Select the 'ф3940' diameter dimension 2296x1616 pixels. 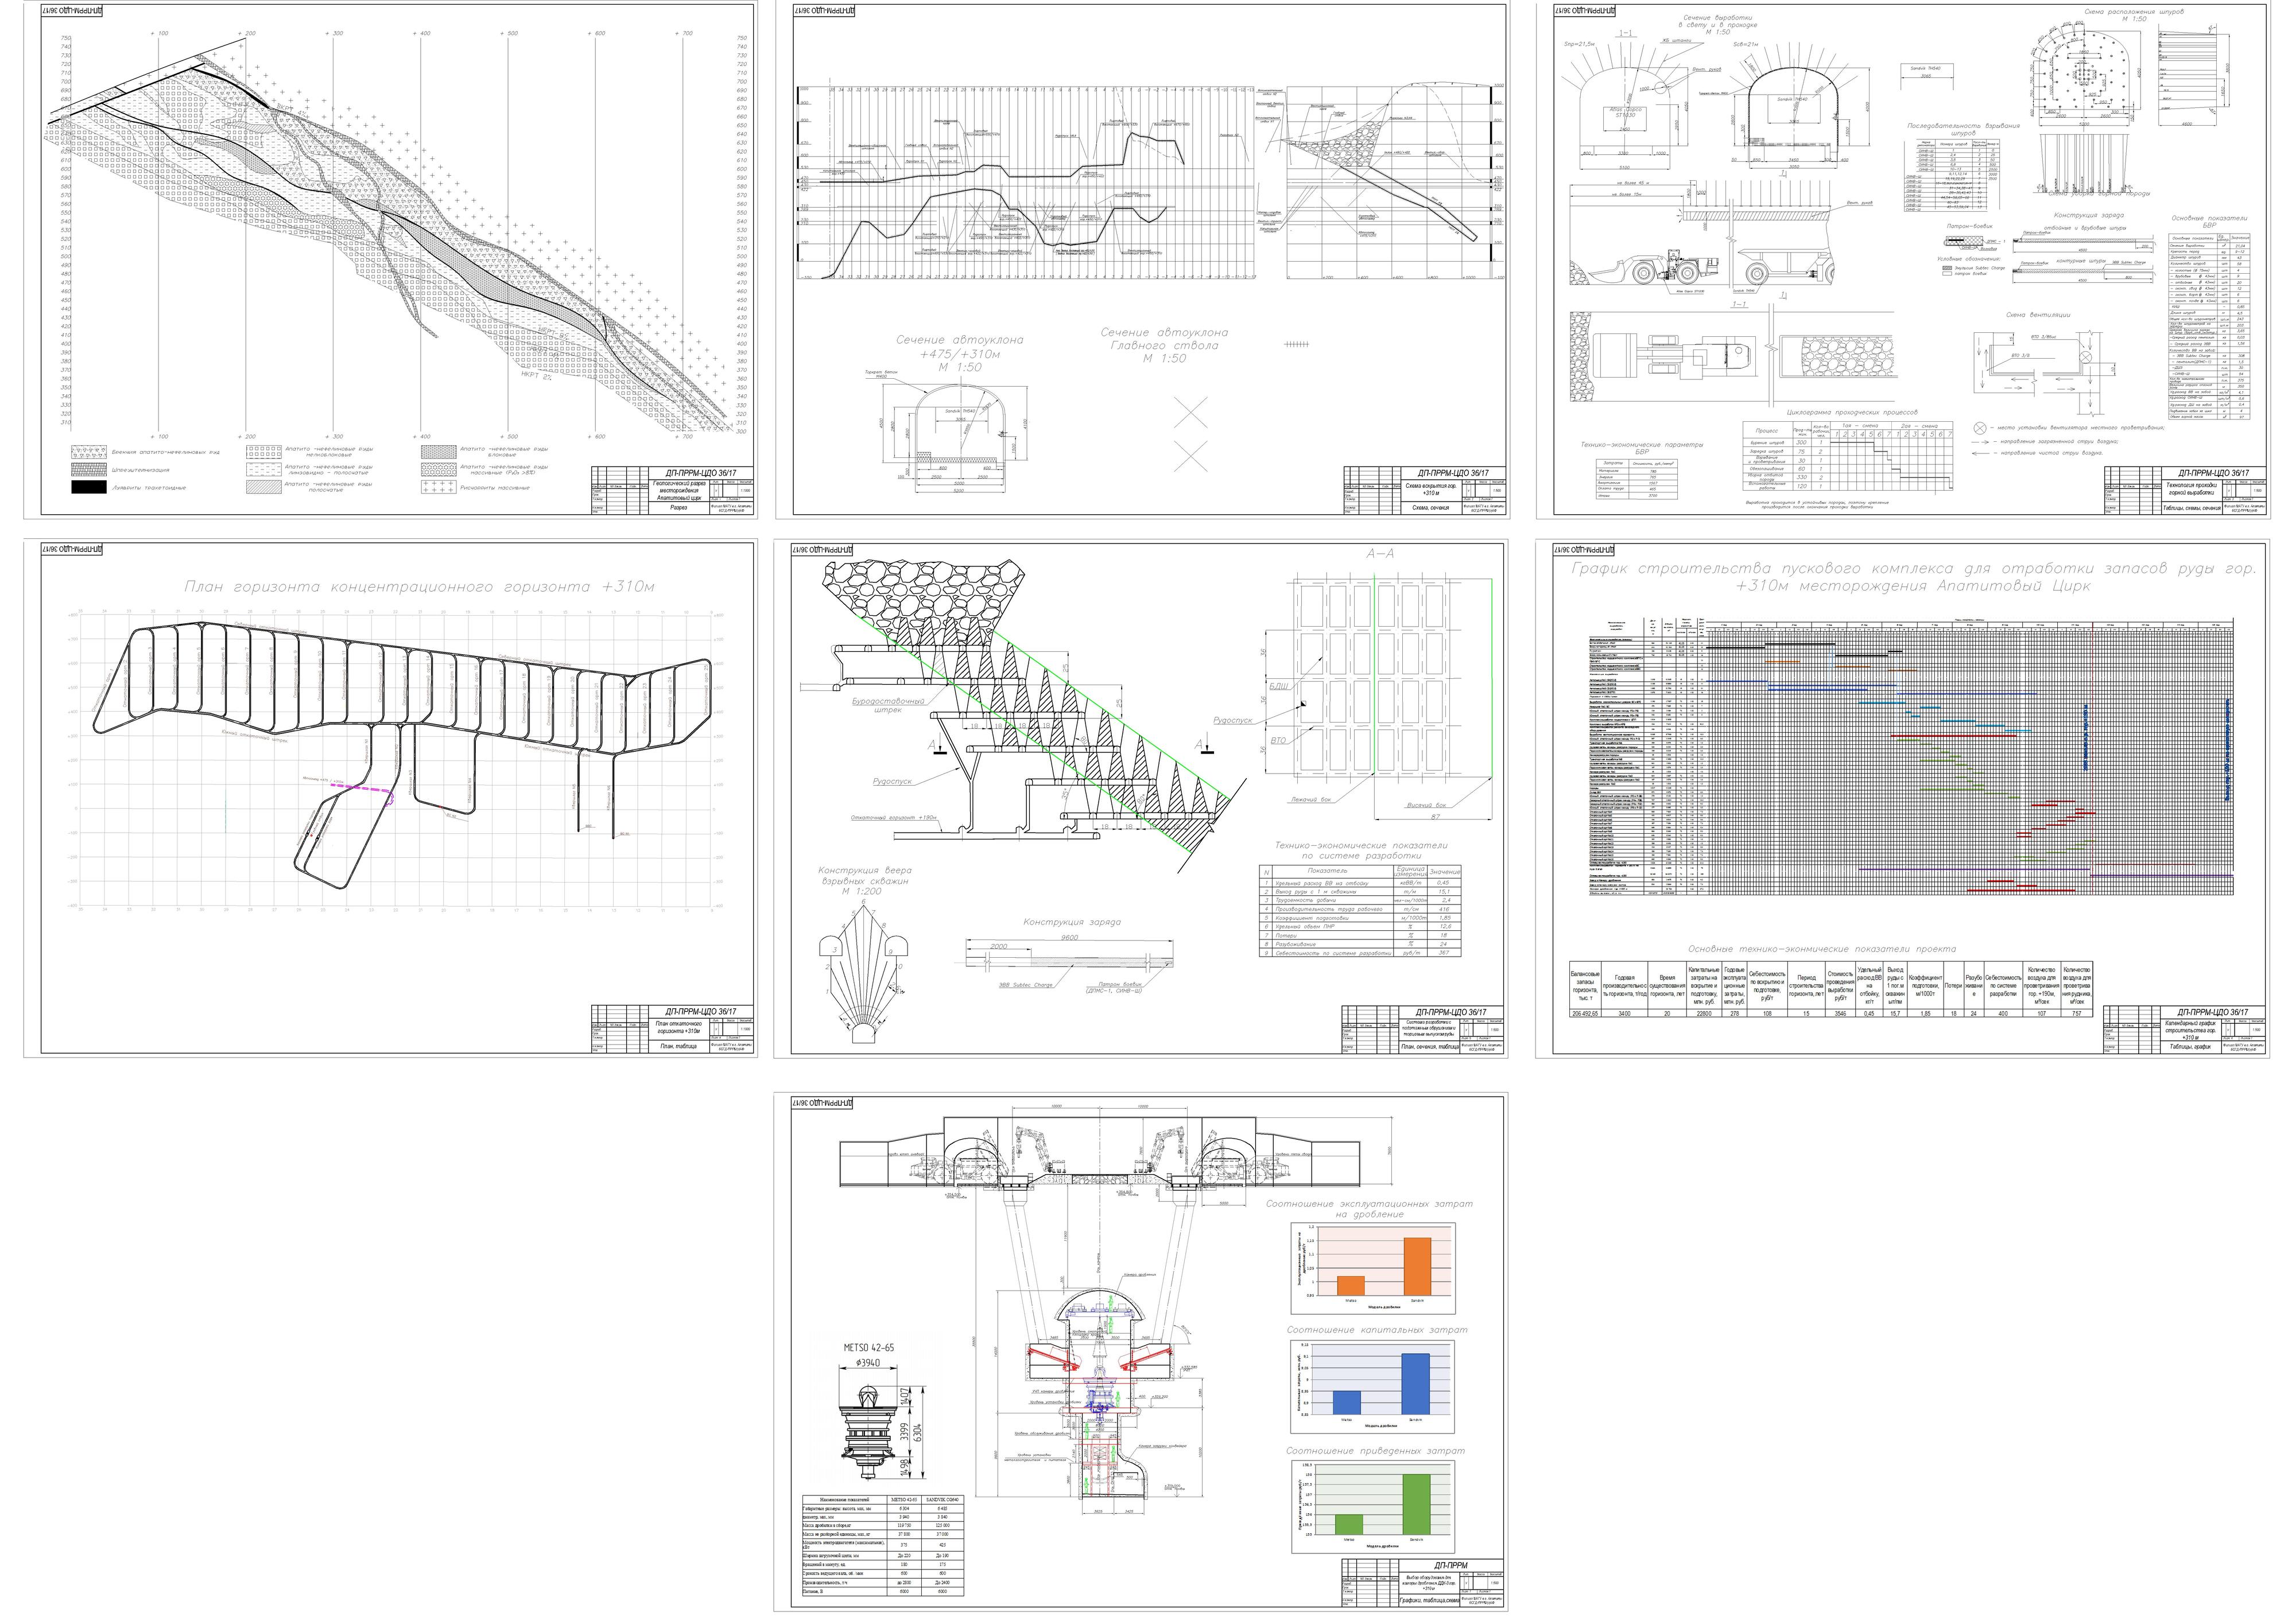(x=868, y=1364)
